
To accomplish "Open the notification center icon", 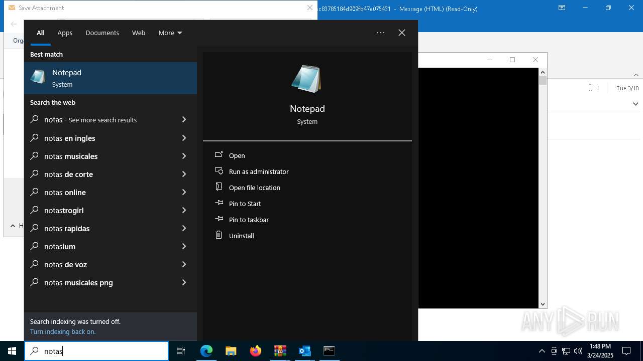I will coord(626,351).
